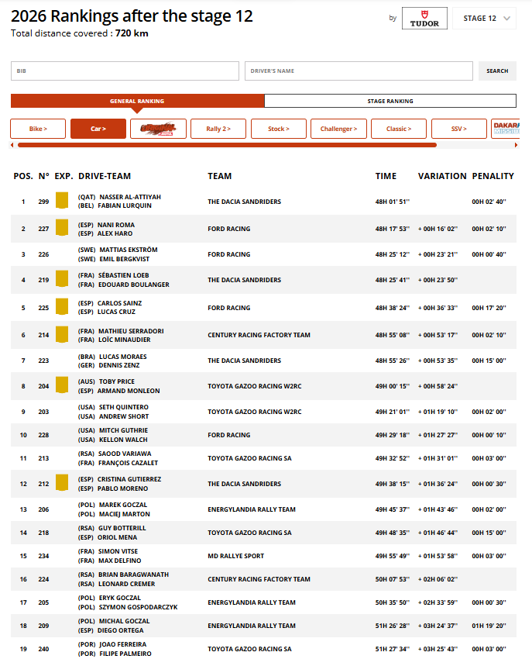Open co-driver Fabian Lurquin
532x659 pixels.
click(x=125, y=205)
